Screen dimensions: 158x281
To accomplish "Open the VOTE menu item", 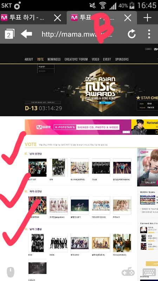I will (x=40, y=59).
